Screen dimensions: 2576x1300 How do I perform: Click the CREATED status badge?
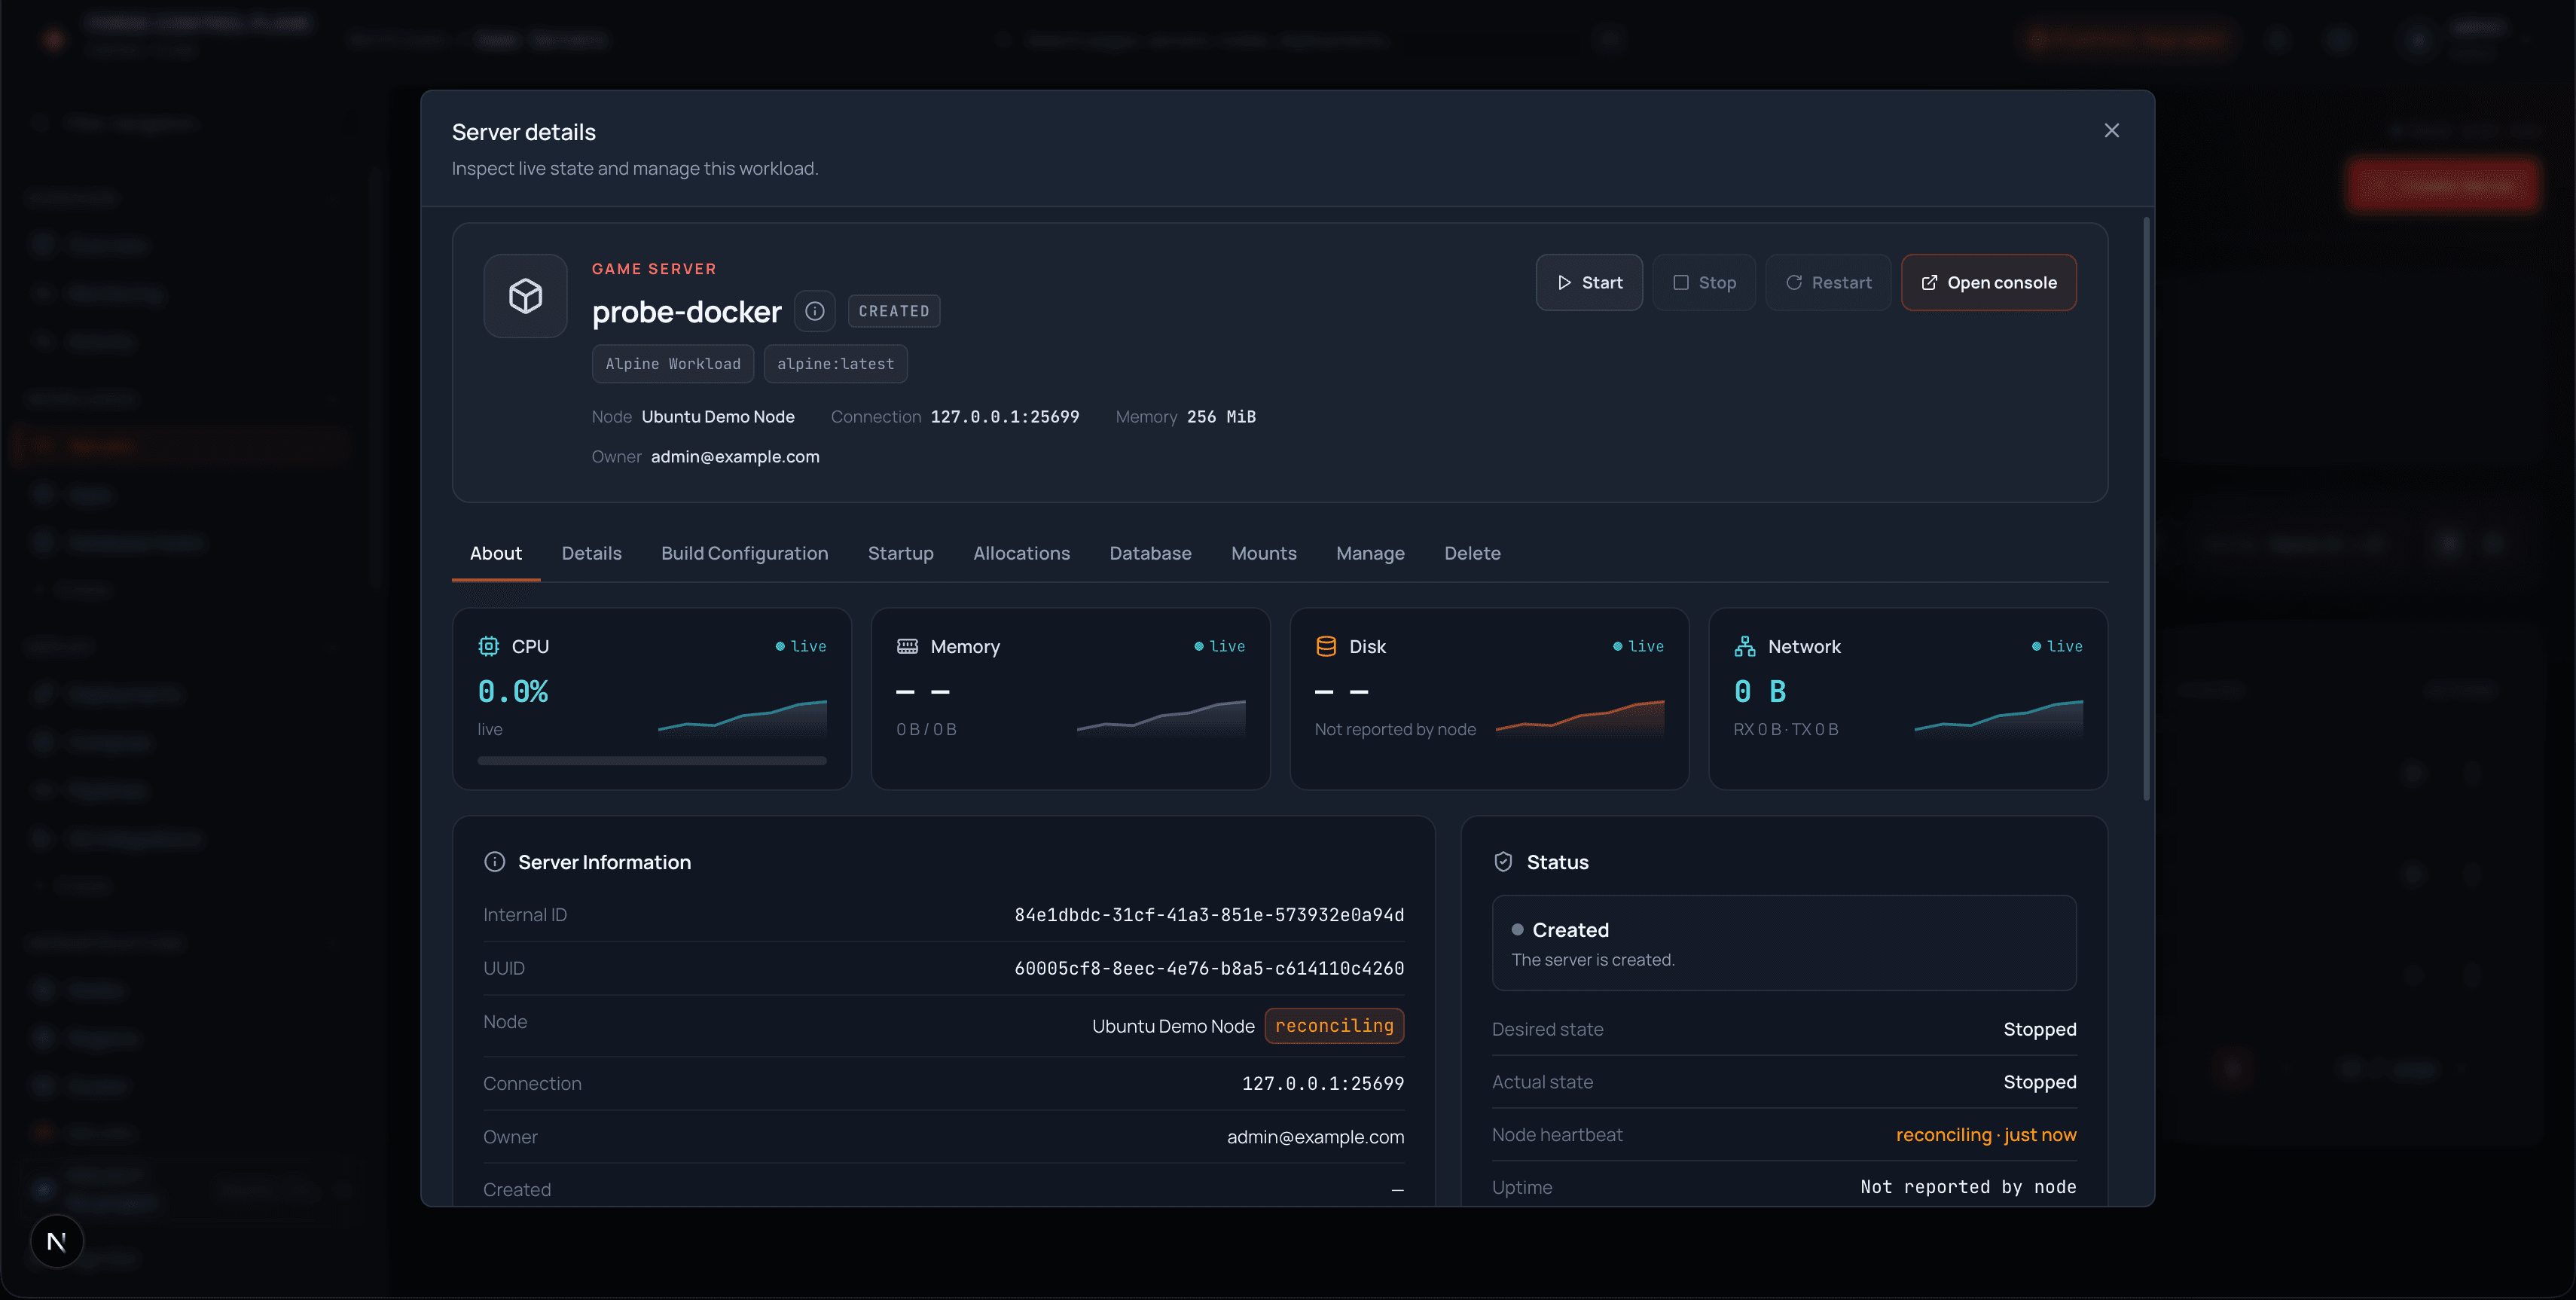894,311
